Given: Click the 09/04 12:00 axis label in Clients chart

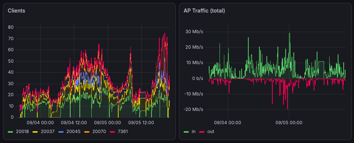Looking at the screenshot, I should [x=74, y=123].
